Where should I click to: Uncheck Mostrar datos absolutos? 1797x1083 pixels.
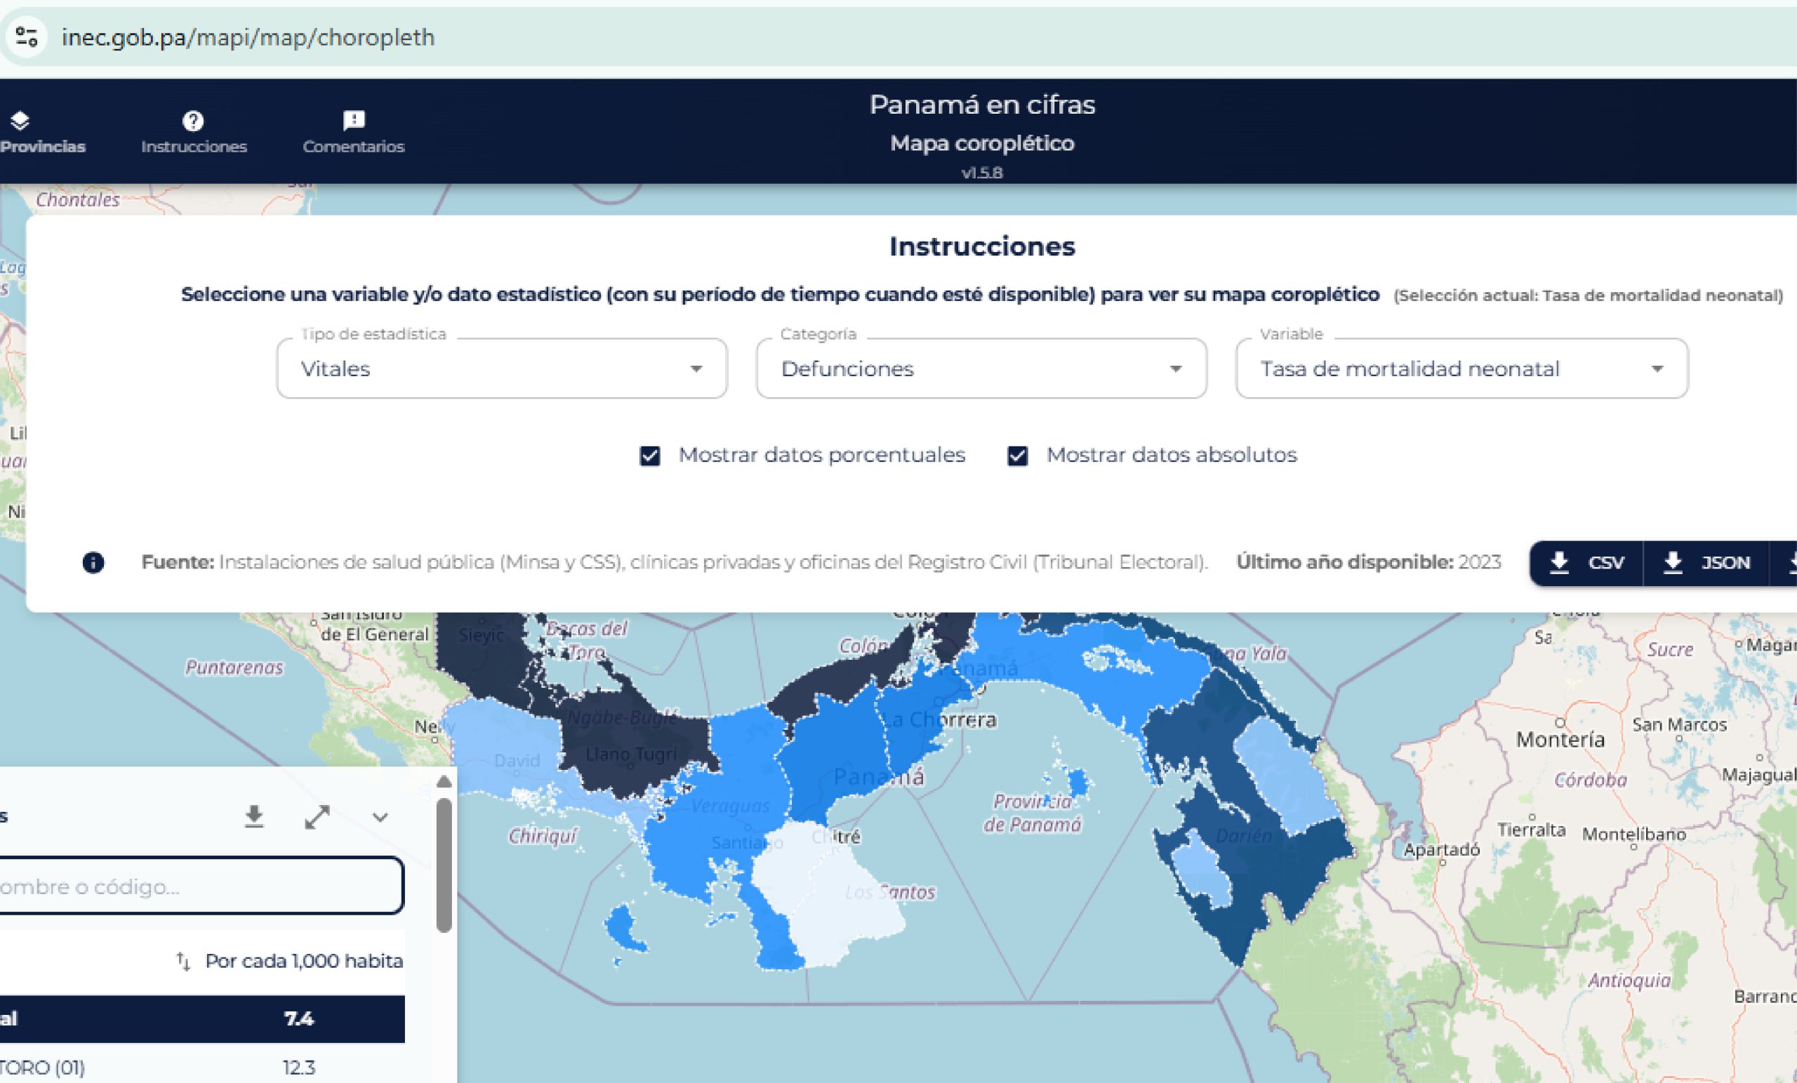pos(1017,456)
